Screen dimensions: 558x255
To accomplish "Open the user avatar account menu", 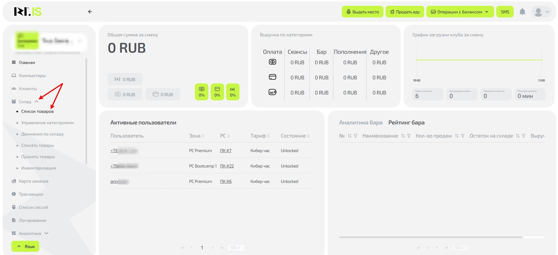I will point(541,12).
